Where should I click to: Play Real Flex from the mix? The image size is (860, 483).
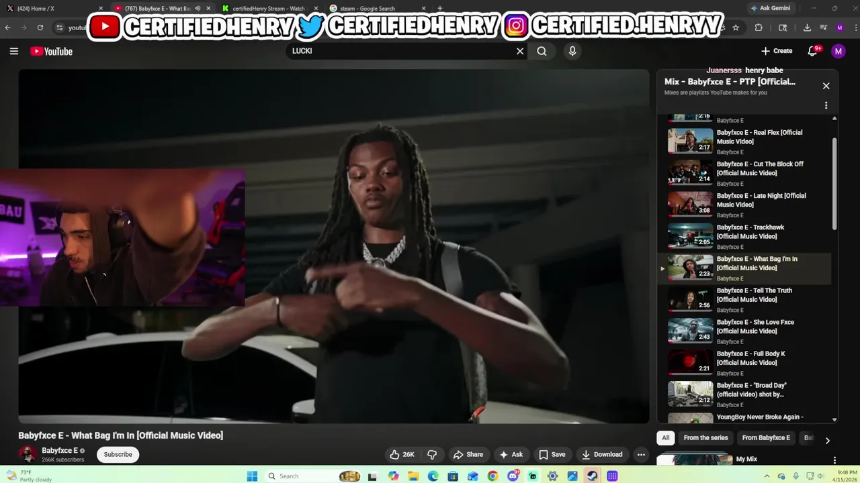tap(746, 142)
